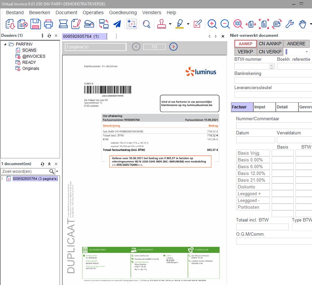Screen dimensions: 312x285
Task: Click the edit note pencil icon
Action: point(197,24)
